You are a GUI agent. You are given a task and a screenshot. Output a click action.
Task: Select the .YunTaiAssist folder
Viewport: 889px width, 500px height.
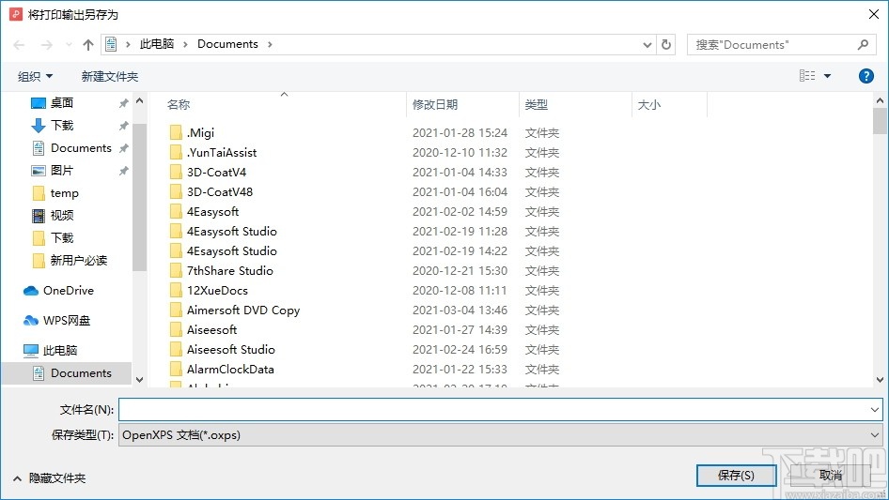pos(222,153)
